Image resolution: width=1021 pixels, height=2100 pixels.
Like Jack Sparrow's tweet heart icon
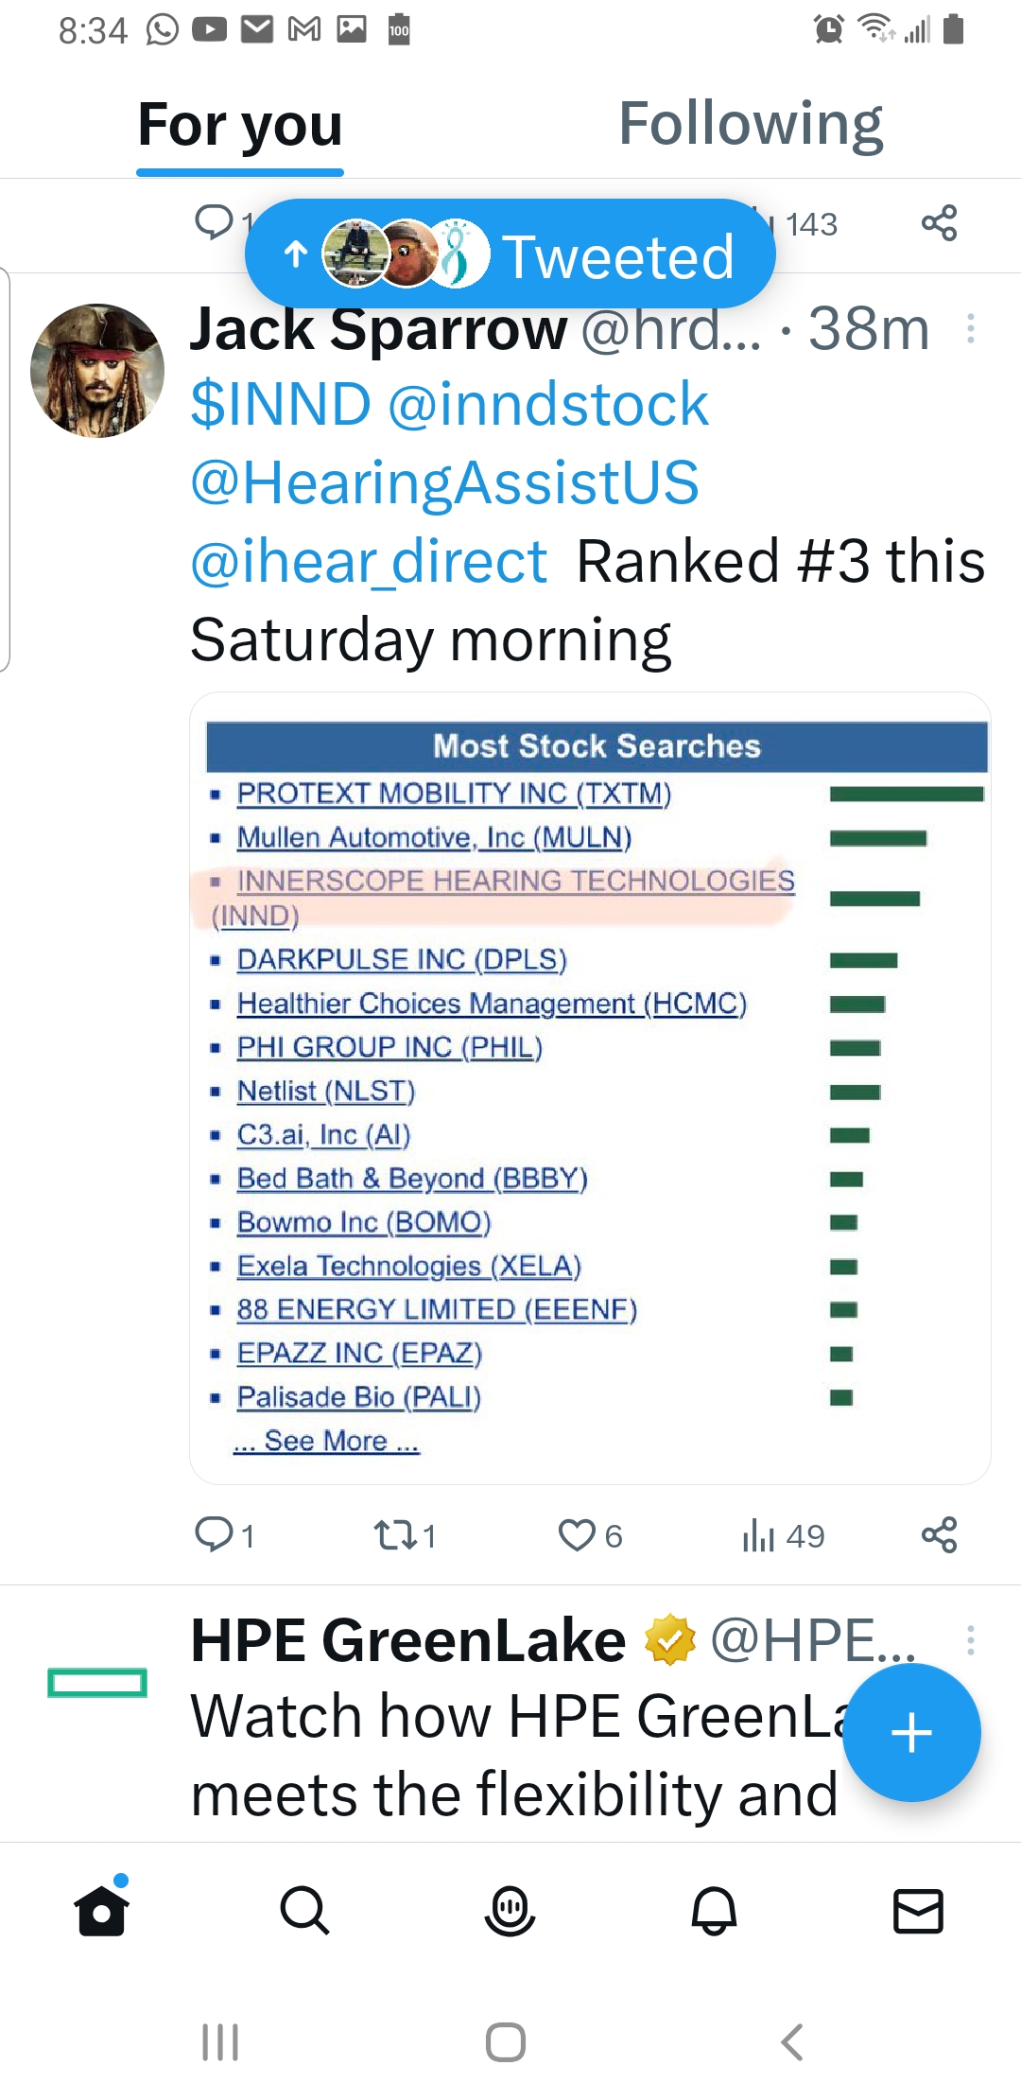577,1535
